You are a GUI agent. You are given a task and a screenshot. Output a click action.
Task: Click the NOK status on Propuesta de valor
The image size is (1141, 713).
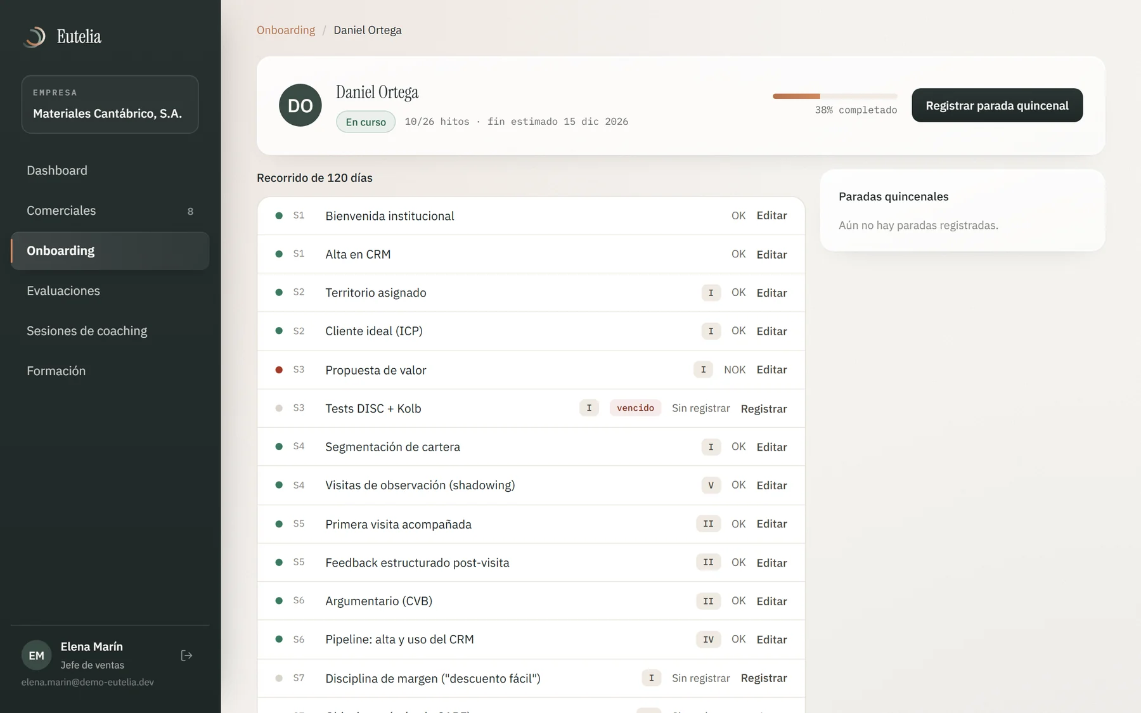(x=735, y=369)
